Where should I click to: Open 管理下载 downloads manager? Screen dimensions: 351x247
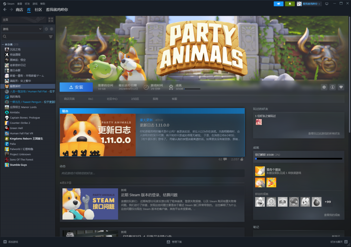[x=175, y=242]
